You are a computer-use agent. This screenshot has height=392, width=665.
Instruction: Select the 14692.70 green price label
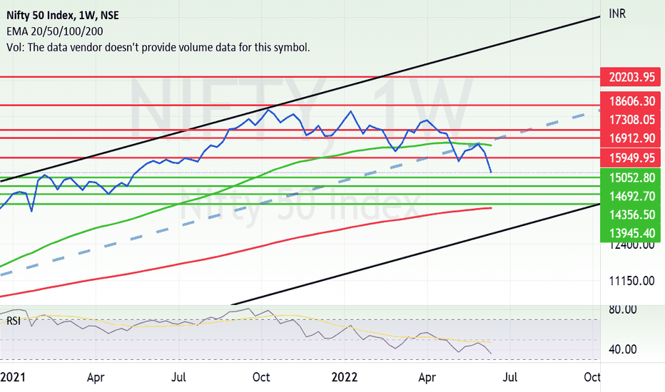pyautogui.click(x=631, y=196)
